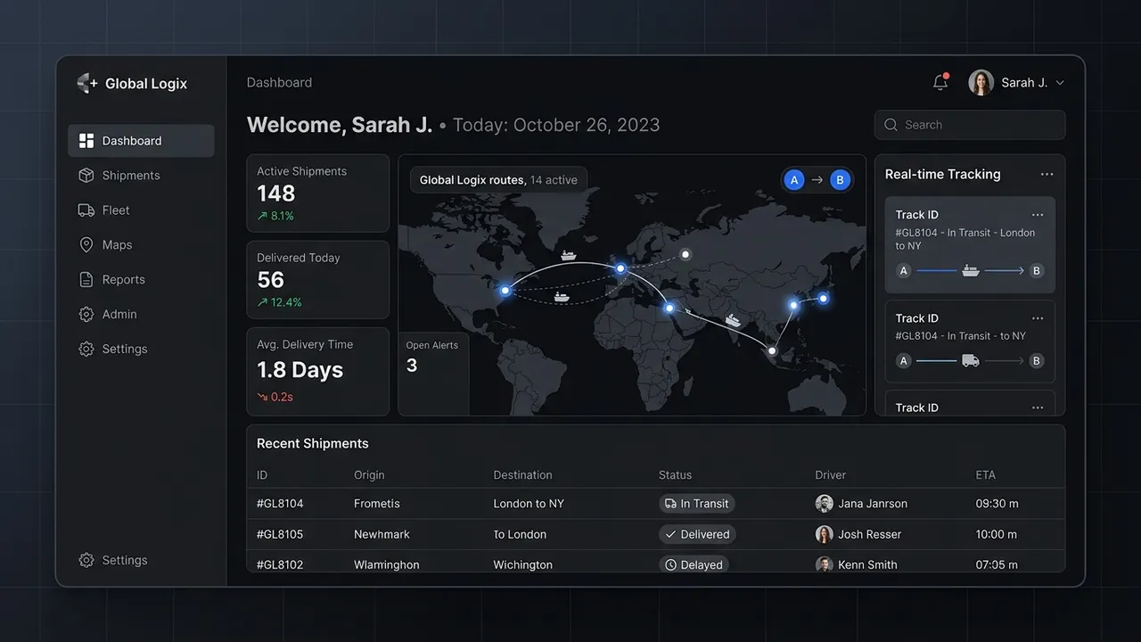Click the Search input field
This screenshot has height=642, width=1141.
click(970, 125)
